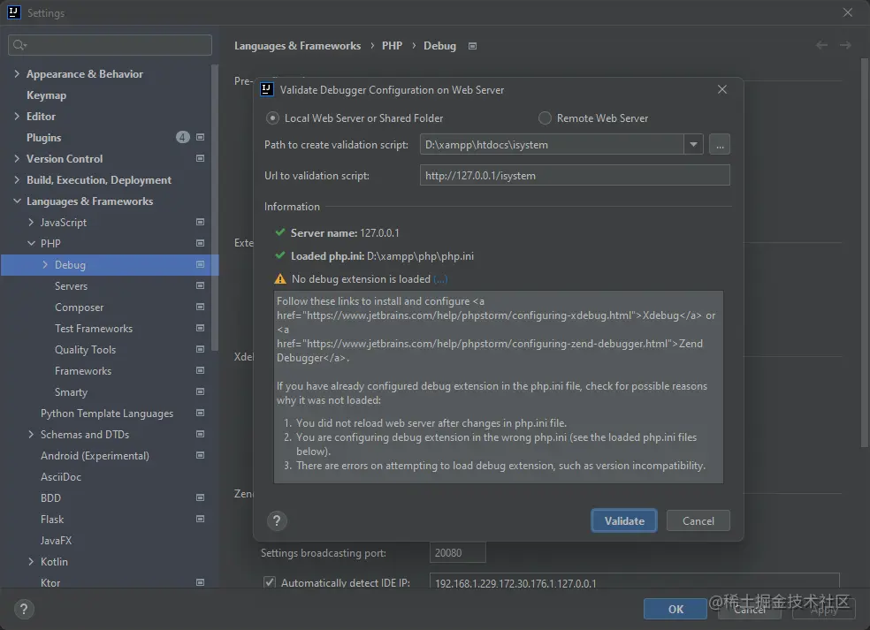The height and width of the screenshot is (630, 870).
Task: Click the Settings broadcasting port field
Action: click(x=458, y=552)
